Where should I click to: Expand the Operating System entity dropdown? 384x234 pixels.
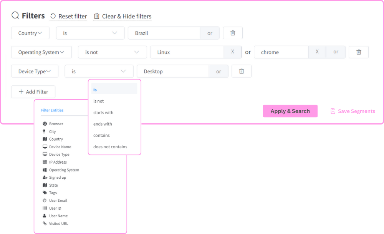coord(41,52)
